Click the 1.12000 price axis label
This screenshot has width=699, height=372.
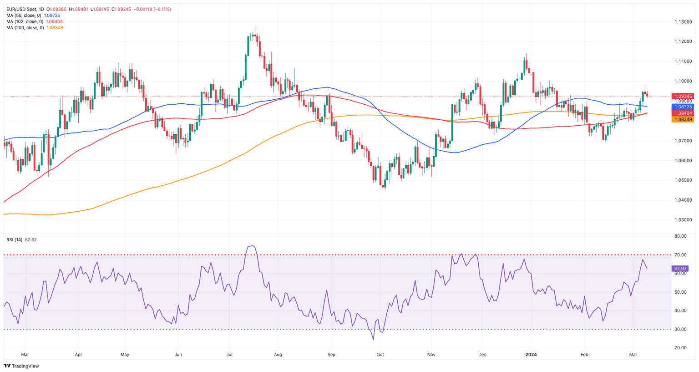pyautogui.click(x=683, y=41)
